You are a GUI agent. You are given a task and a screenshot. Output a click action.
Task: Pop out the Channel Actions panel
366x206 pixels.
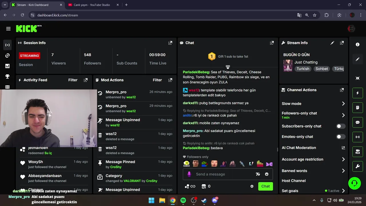(x=342, y=90)
